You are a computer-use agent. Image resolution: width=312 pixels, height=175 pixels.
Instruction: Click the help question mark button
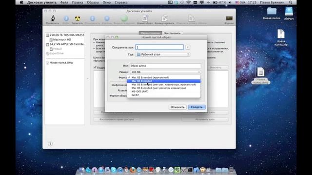[x=50, y=144]
